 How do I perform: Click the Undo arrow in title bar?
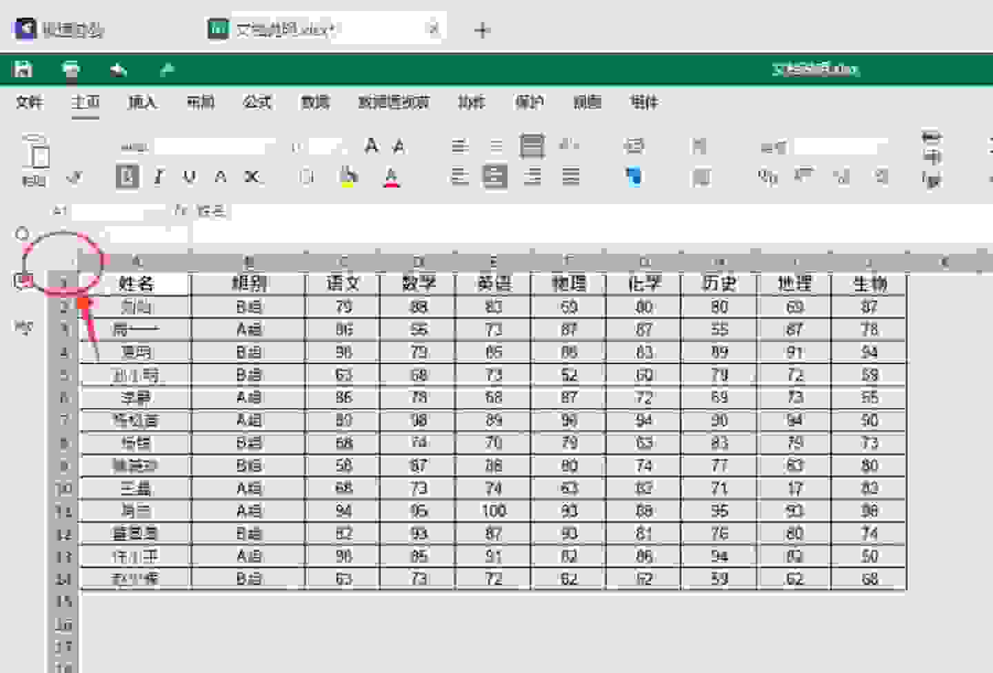click(x=119, y=69)
